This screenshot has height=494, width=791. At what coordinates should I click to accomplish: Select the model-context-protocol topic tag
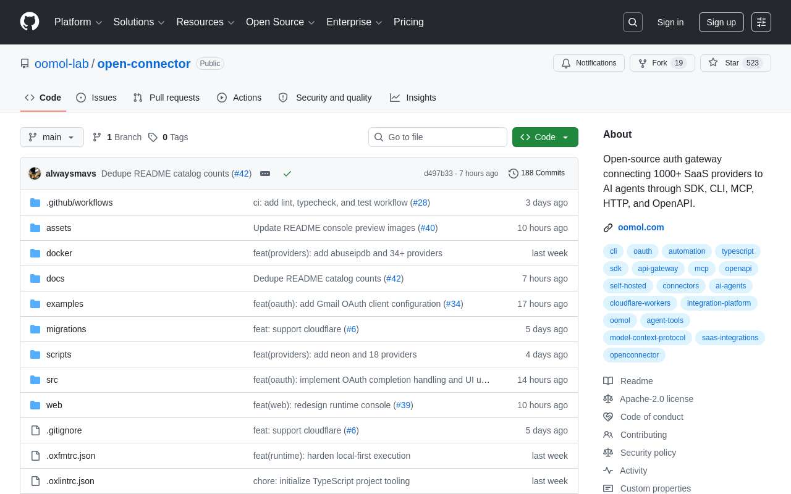[x=648, y=338]
